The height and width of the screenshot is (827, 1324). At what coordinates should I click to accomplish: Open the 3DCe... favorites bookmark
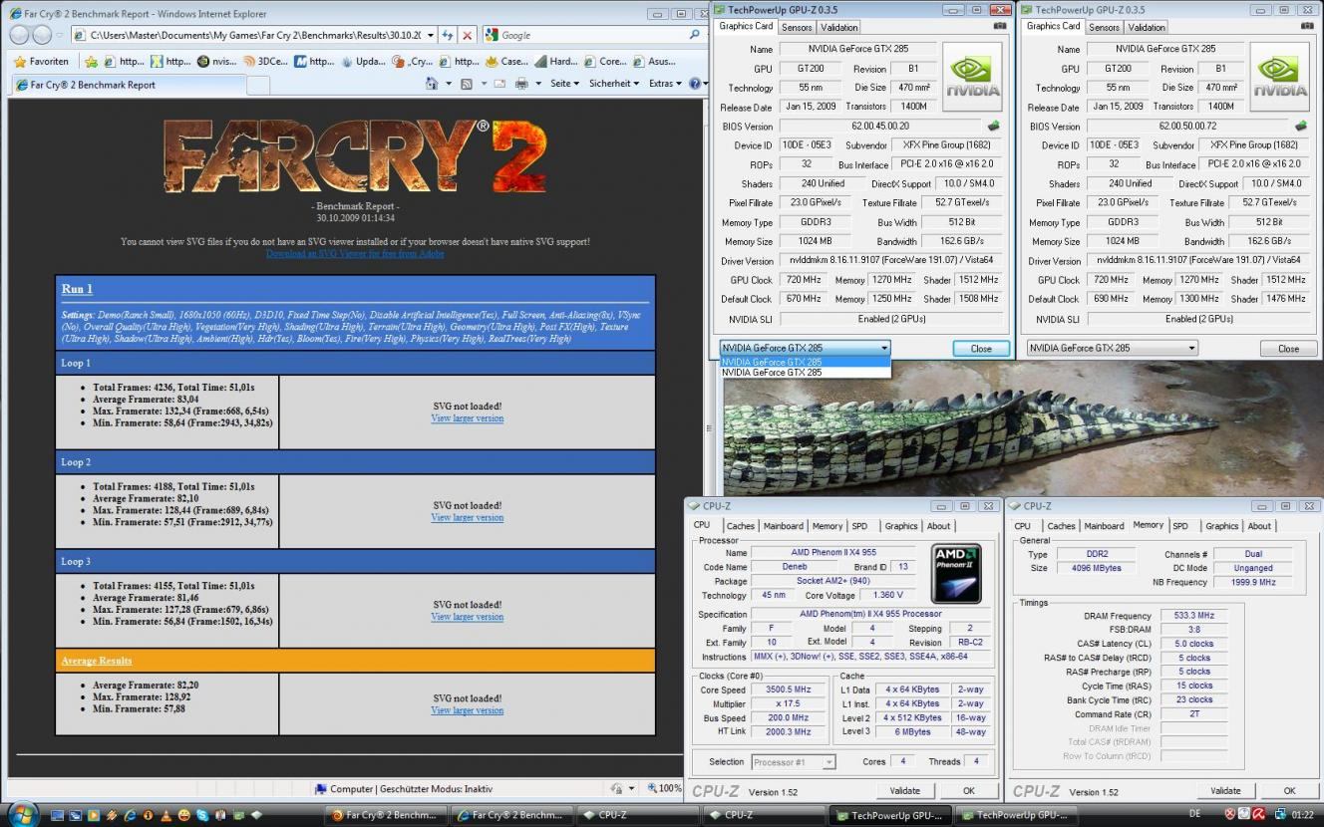[265, 61]
